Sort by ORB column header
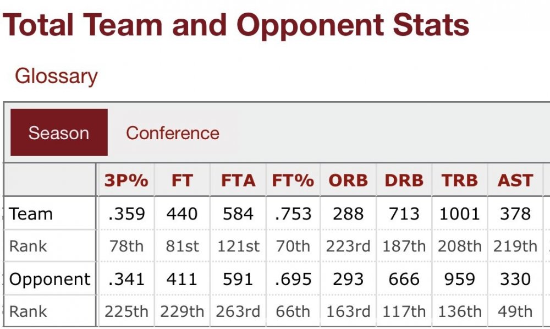The width and height of the screenshot is (550, 329). (349, 180)
